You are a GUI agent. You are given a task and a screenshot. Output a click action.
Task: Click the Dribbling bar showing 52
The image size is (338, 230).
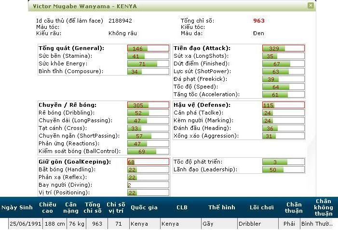click(148, 113)
